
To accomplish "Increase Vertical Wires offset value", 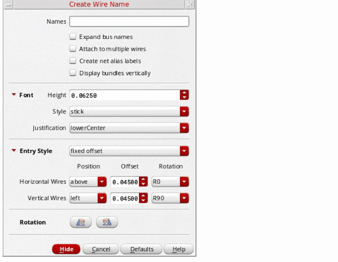I will 143,196.
